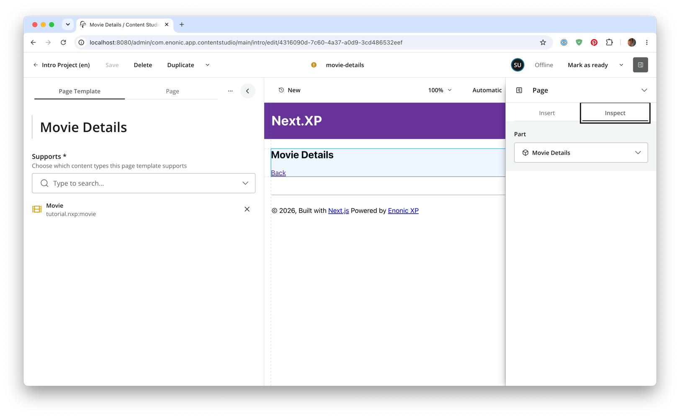Toggle the context panel icon
The image size is (680, 417).
tap(640, 65)
